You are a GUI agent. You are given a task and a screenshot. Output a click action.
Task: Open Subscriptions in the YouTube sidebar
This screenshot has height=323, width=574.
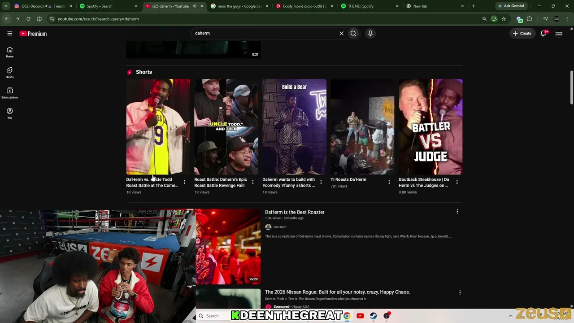click(x=9, y=93)
